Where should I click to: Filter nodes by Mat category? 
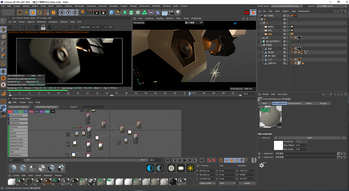[x=10, y=112]
